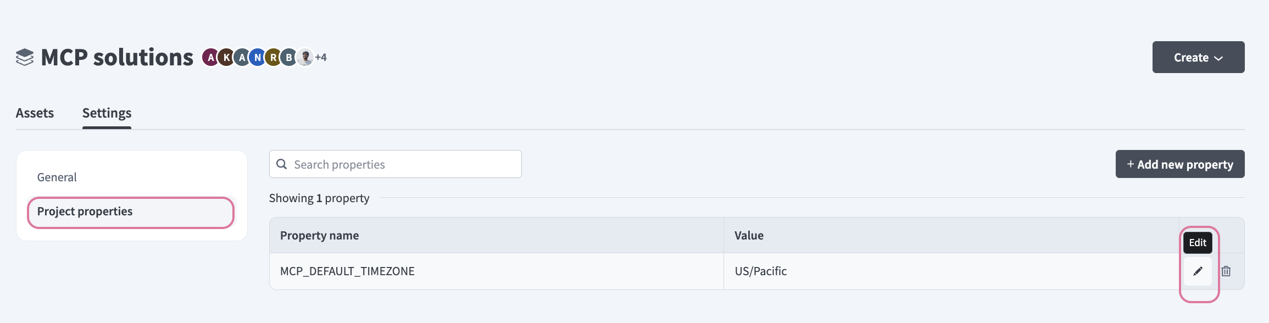Image resolution: width=1269 pixels, height=323 pixels.
Task: Click the pencil Edit icon for MCP_DEFAULT_TIMEZONE
Action: (x=1198, y=271)
